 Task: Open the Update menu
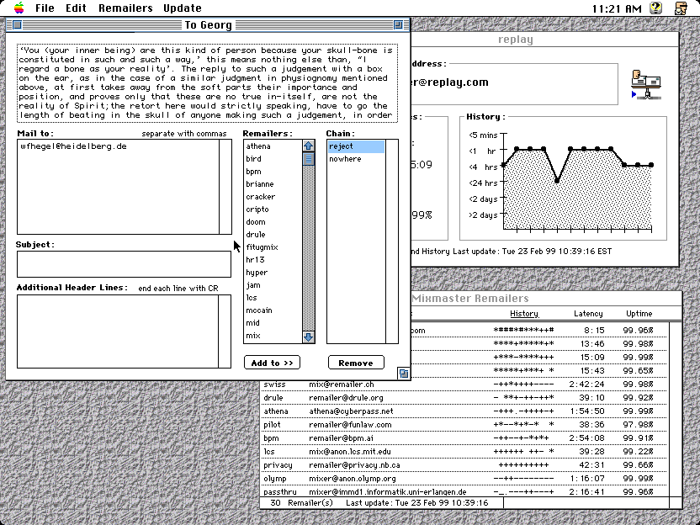(x=182, y=8)
